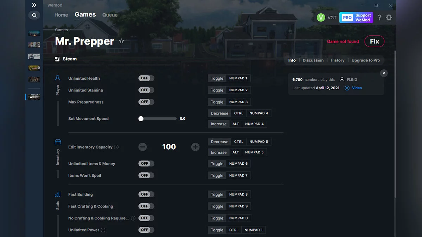Open the Discussion tab

pyautogui.click(x=313, y=60)
